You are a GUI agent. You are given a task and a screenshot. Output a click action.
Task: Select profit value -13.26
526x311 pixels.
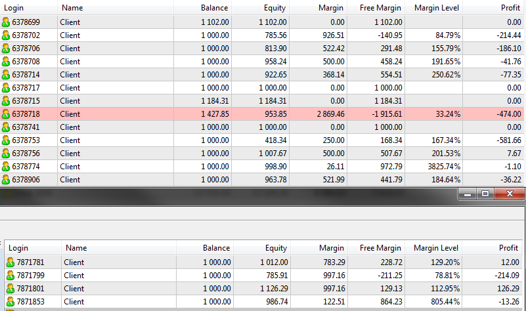coord(509,302)
